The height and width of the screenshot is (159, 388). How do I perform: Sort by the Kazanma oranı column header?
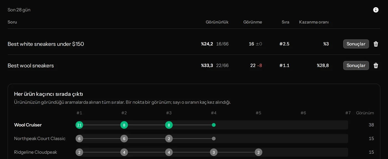click(x=314, y=22)
